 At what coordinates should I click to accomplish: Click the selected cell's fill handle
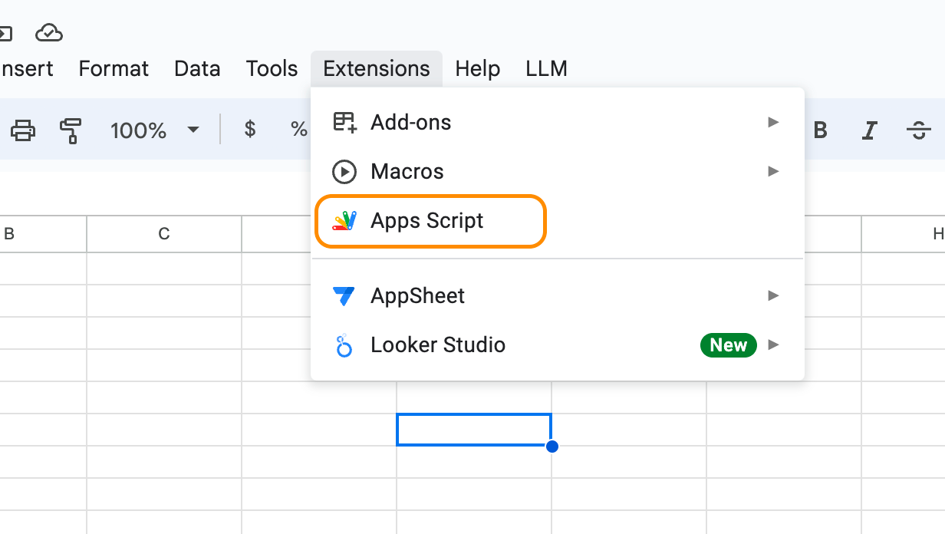[552, 446]
